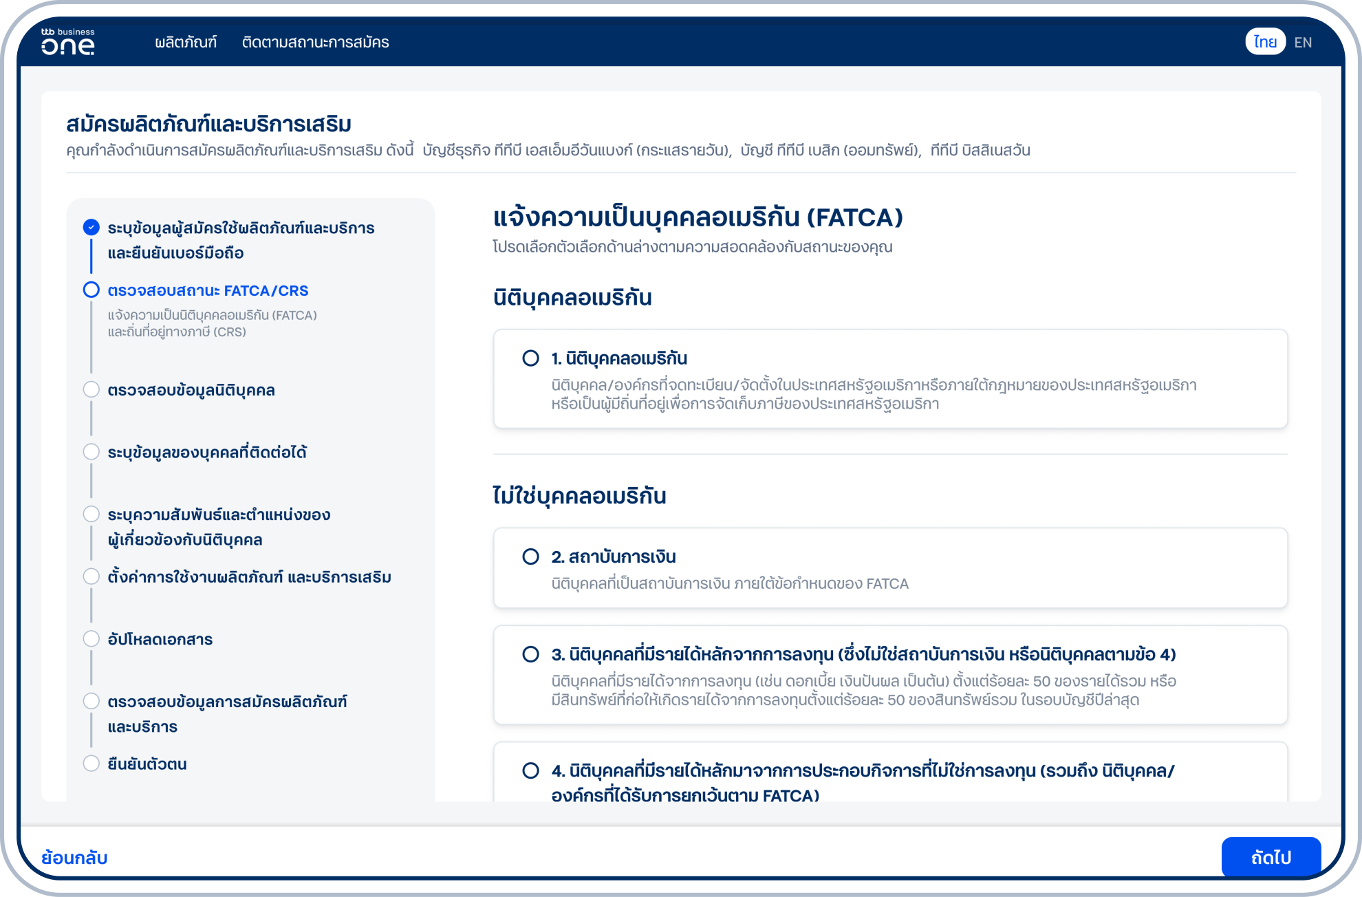Select option 3 for investment-income entities

[x=530, y=655]
